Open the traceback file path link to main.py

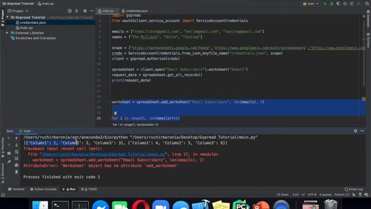tap(103, 154)
